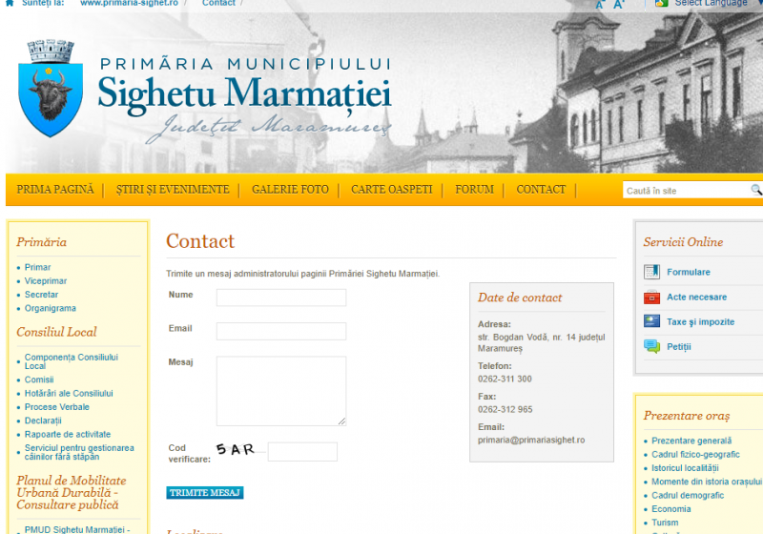
Task: Click the home icon in the breadcrumb
Action: pos(10,3)
